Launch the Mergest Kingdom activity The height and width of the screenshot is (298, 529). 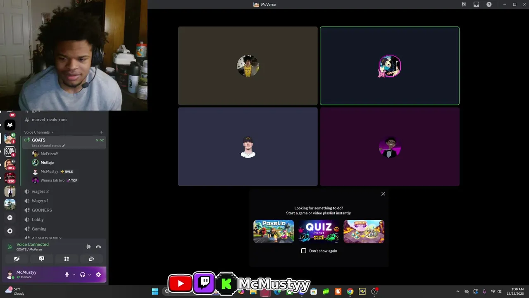(x=364, y=231)
